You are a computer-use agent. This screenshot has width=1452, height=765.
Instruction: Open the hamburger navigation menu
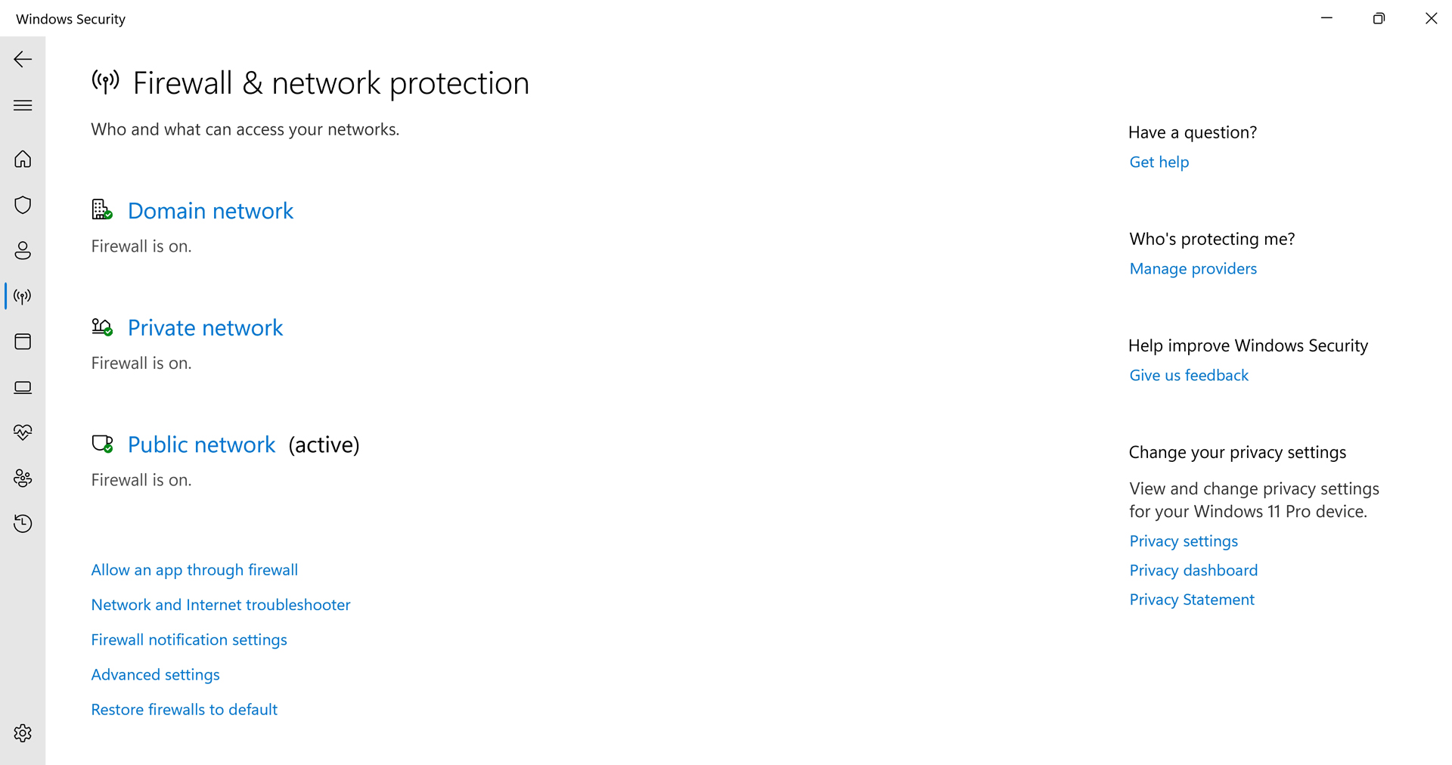(23, 105)
